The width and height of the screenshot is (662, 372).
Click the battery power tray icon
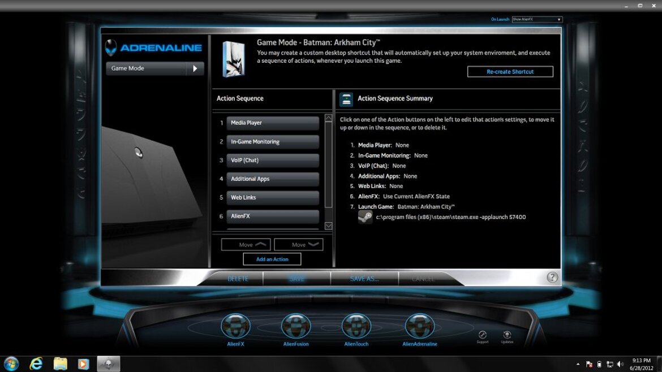[x=599, y=365]
